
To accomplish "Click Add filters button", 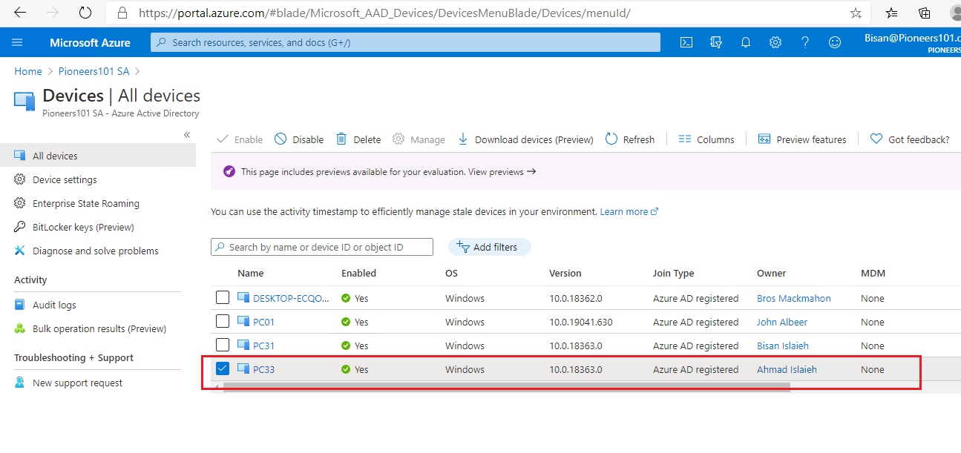I will coord(490,247).
